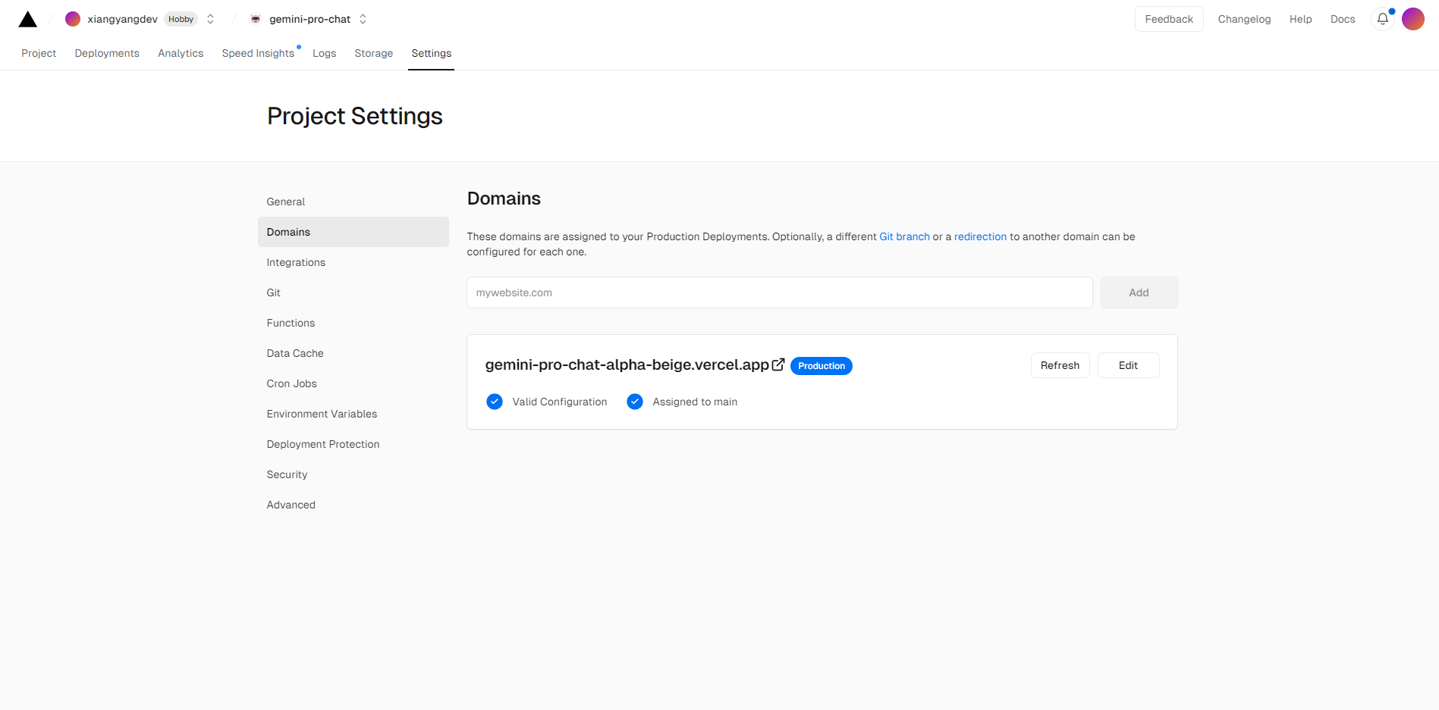Open Environment Variables settings
Image resolution: width=1439 pixels, height=710 pixels.
353,414
